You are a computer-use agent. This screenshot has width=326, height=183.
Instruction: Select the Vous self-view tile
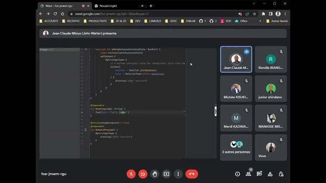tap(270, 147)
